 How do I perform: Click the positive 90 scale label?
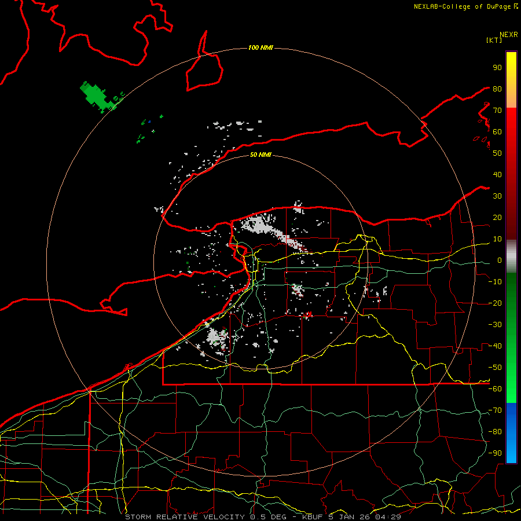pos(497,68)
